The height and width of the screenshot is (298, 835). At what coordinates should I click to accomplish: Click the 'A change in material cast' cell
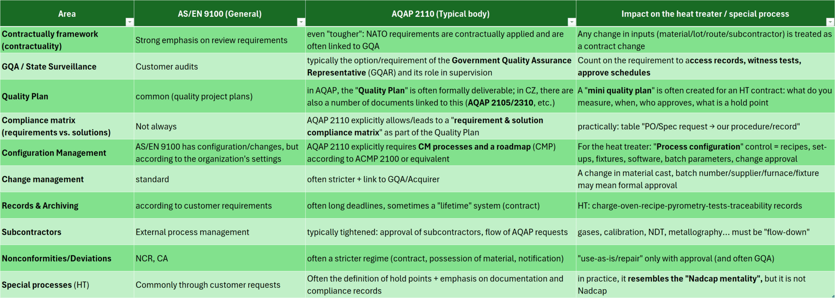[x=705, y=179]
